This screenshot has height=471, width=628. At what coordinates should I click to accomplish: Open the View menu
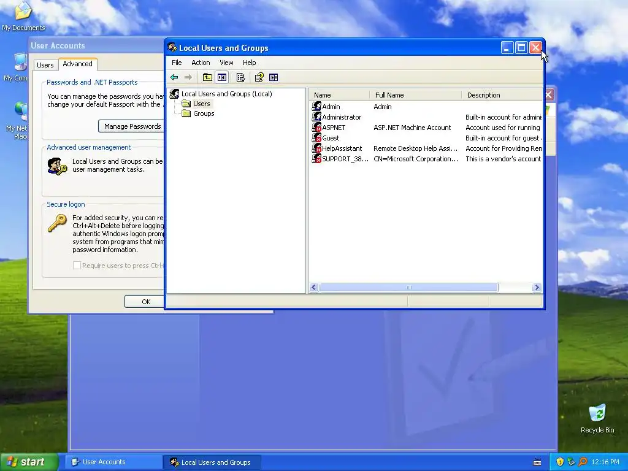pos(226,63)
